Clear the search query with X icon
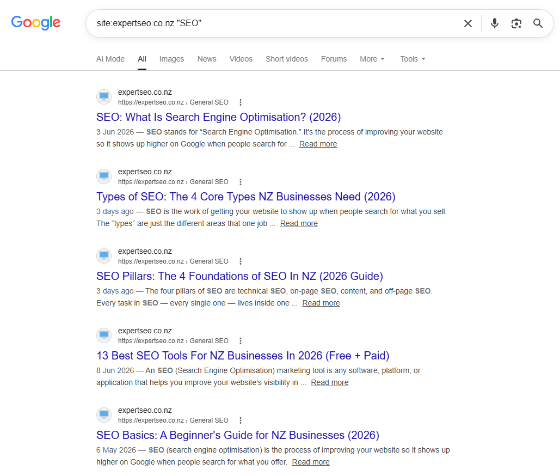 click(468, 23)
